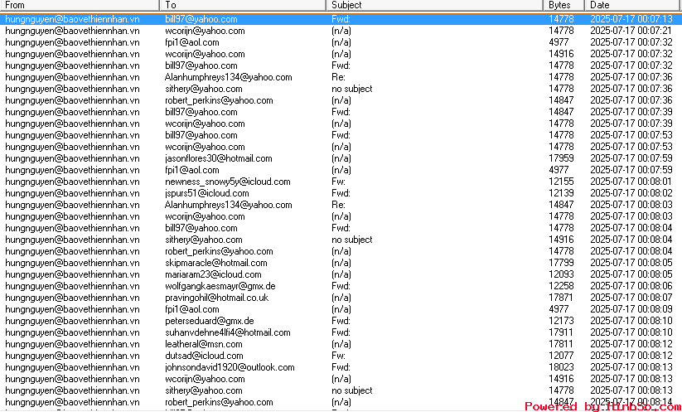682x412 pixels.
Task: Click the bytes value 12173
Action: (x=561, y=321)
